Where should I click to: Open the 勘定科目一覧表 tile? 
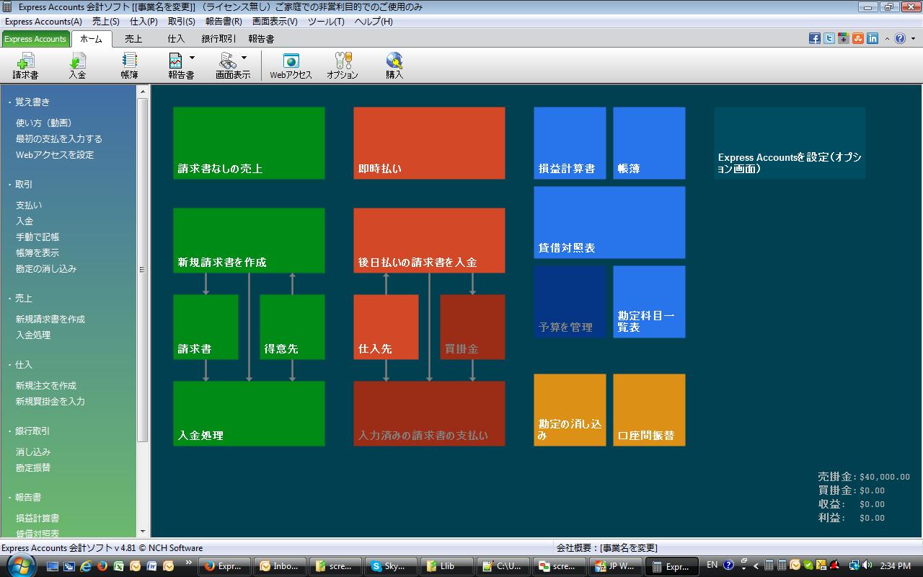(649, 301)
